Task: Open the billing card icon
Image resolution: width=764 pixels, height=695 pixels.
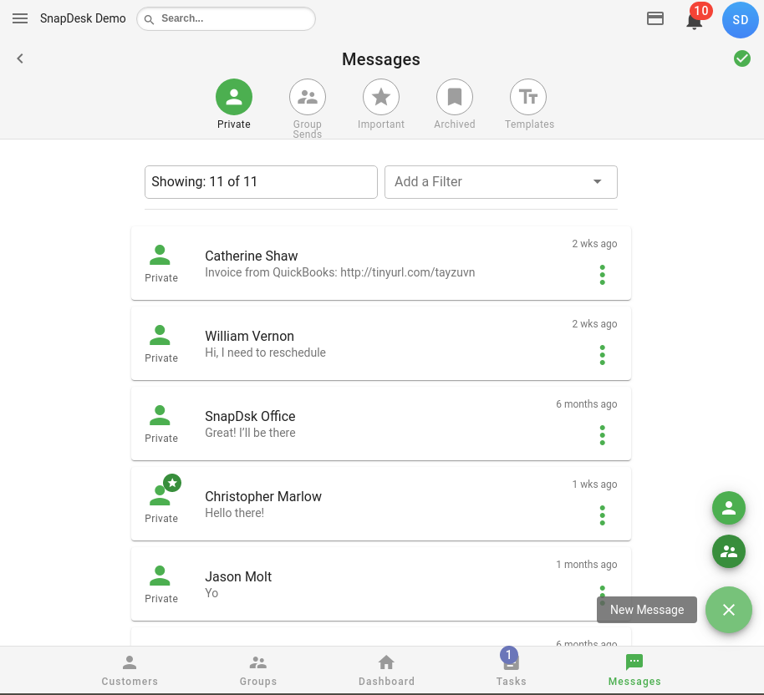Action: pos(654,18)
